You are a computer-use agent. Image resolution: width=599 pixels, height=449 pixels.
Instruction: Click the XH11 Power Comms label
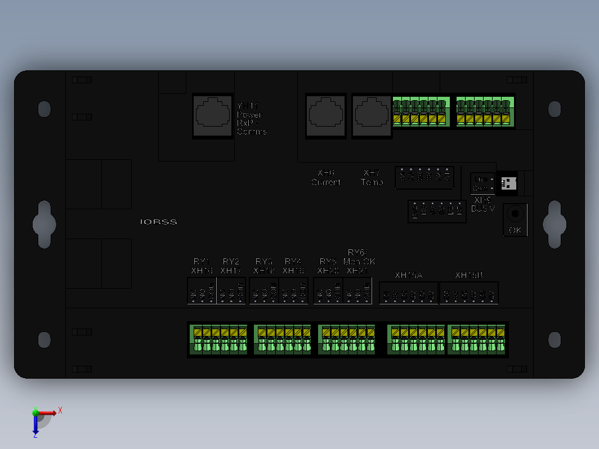pyautogui.click(x=252, y=119)
